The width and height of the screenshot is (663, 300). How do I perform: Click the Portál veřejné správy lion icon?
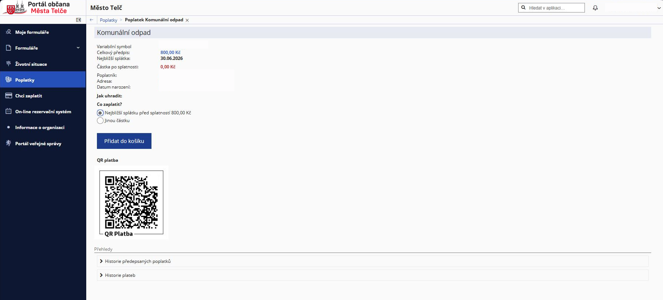pos(8,143)
